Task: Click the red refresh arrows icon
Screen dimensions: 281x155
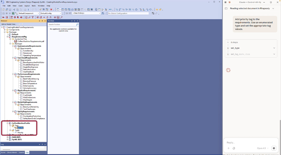Action: tap(47, 17)
